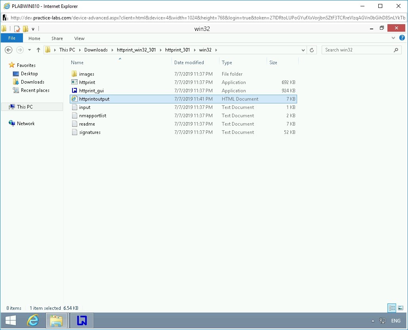Switch to large thumbnails view layout
The image size is (408, 330).
coord(400,308)
